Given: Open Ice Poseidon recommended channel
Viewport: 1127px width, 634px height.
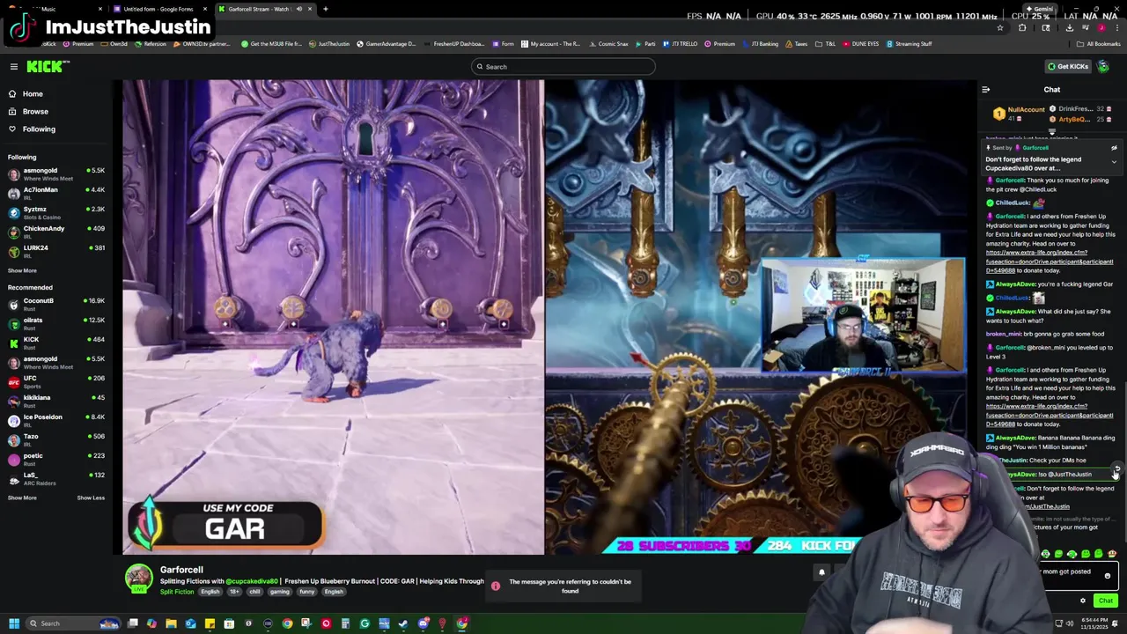Looking at the screenshot, I should point(55,420).
